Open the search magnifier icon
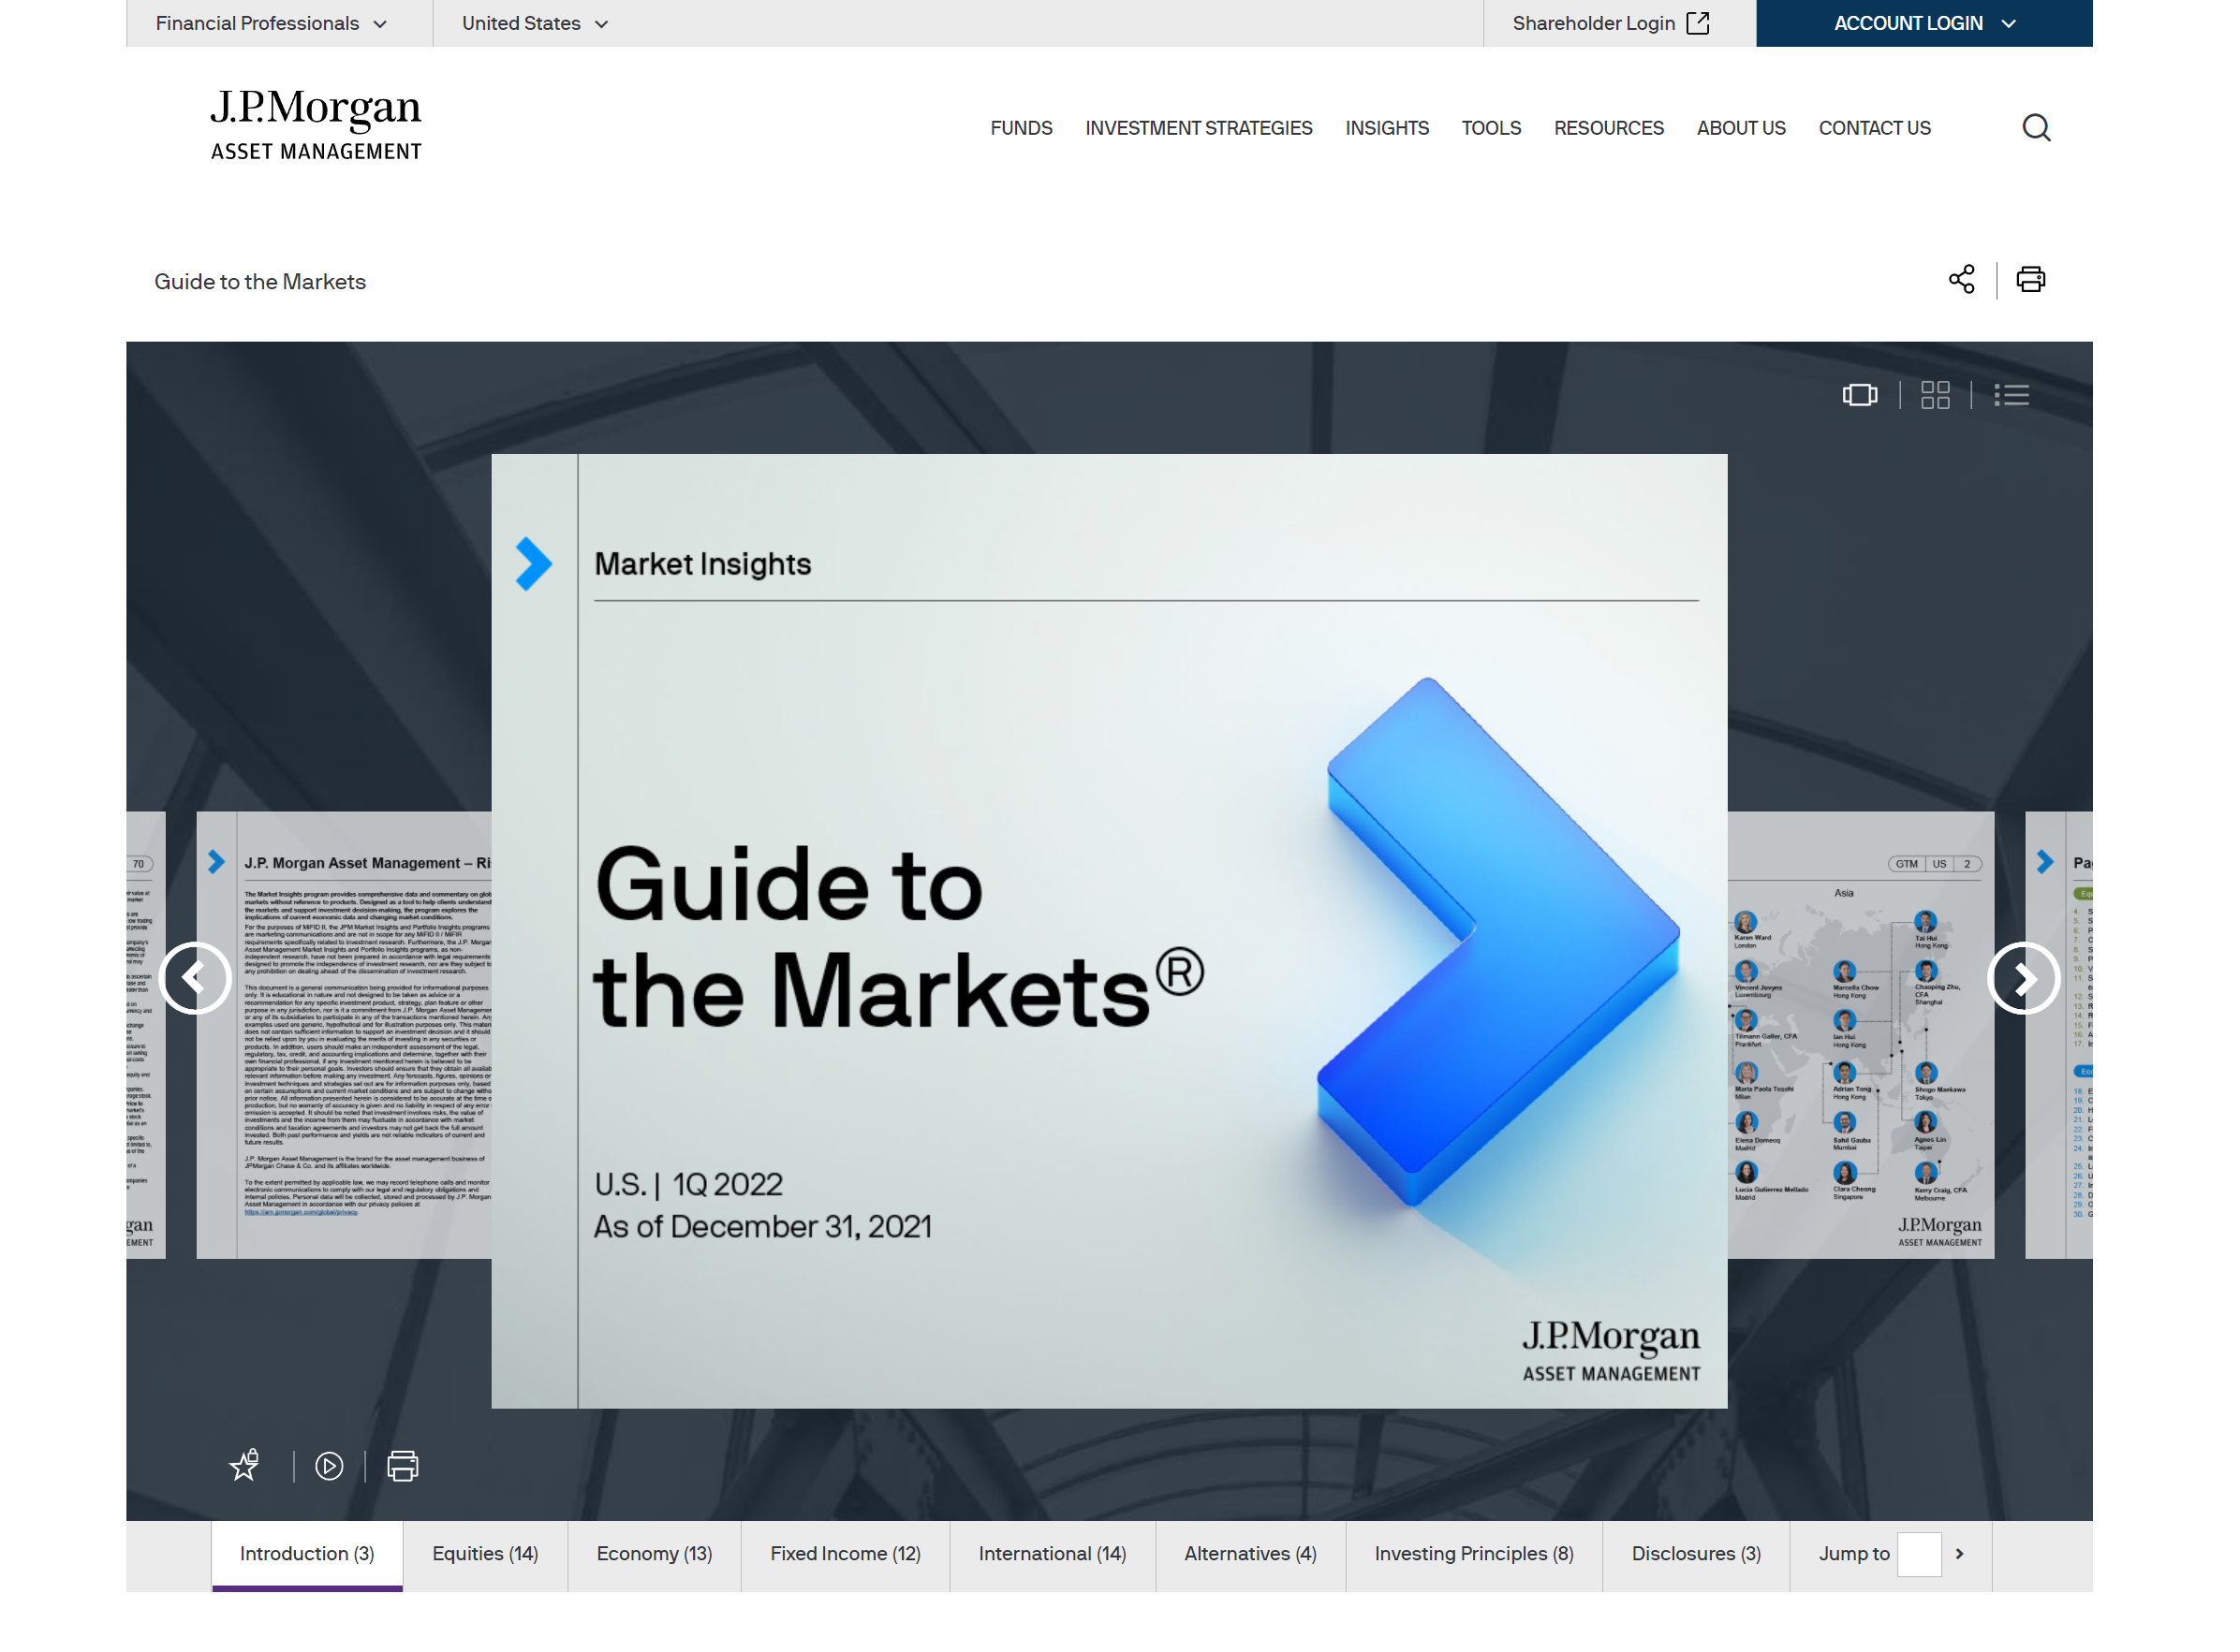Screen dimensions: 2240x1652 point(2036,128)
